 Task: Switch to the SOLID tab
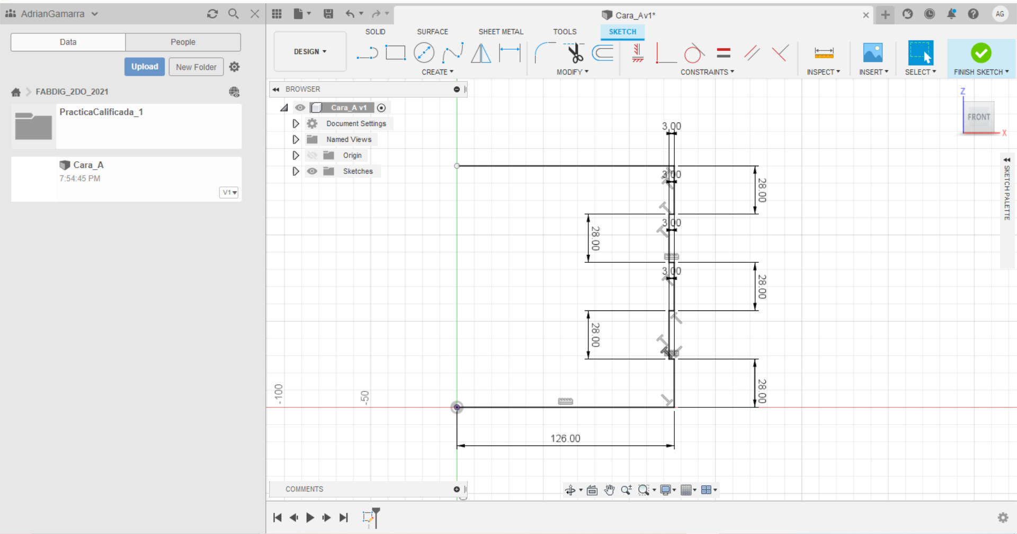(x=375, y=32)
